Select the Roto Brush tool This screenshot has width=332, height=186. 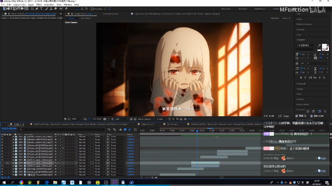[x=61, y=9]
